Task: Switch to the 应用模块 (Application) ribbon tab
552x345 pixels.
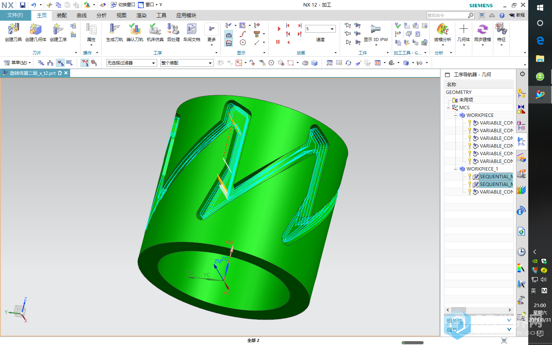Action: tap(186, 15)
